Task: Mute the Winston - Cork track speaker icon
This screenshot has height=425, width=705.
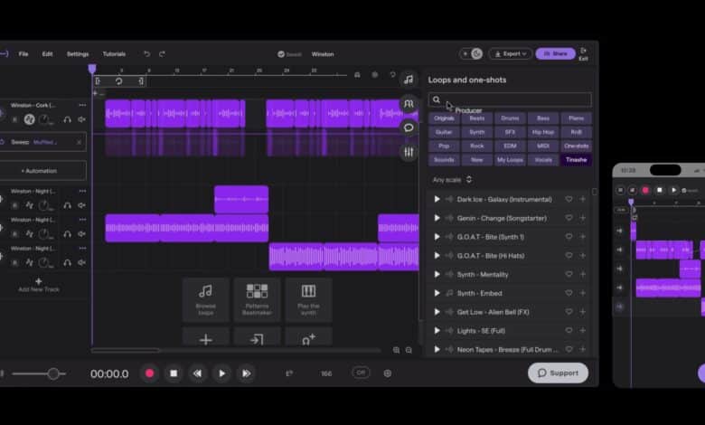Action: 82,119
